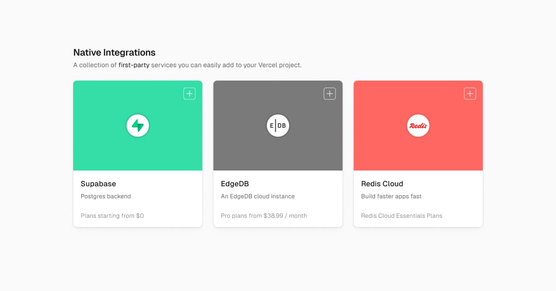Select the circular EdgeDB logo
Screen dimensions: 556x291
pos(278,126)
